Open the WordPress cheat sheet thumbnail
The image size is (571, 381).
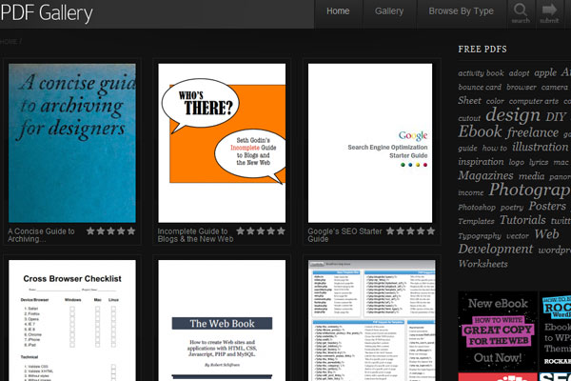point(371,320)
